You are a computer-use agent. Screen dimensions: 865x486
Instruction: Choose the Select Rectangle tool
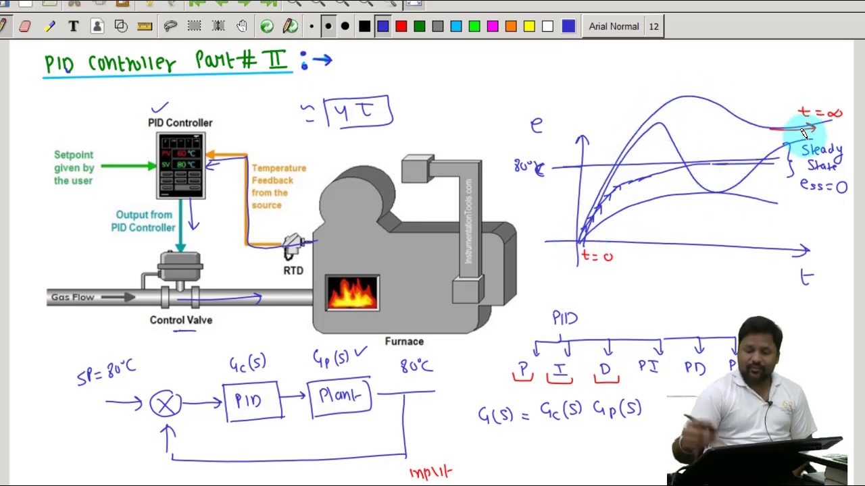pyautogui.click(x=194, y=26)
